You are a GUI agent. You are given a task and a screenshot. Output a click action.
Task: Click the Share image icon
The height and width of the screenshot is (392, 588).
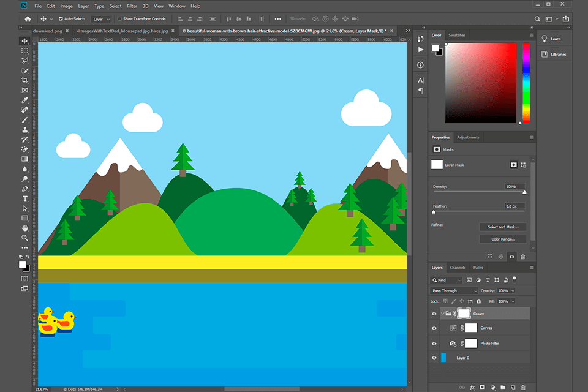566,19
